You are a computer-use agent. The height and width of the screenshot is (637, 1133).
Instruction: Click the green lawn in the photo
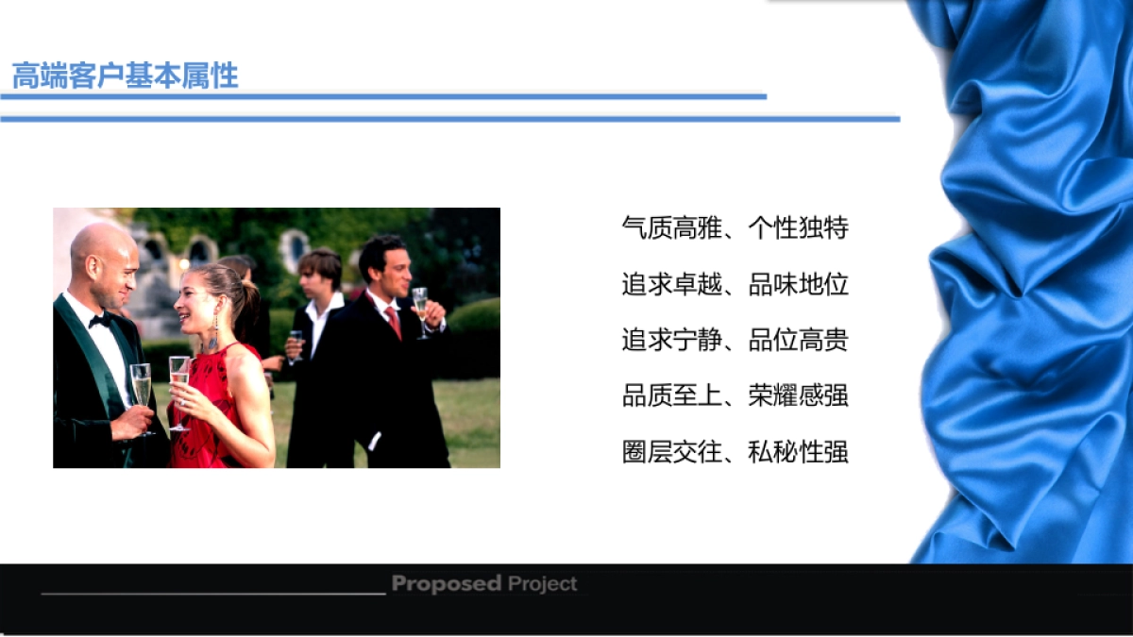click(x=472, y=415)
